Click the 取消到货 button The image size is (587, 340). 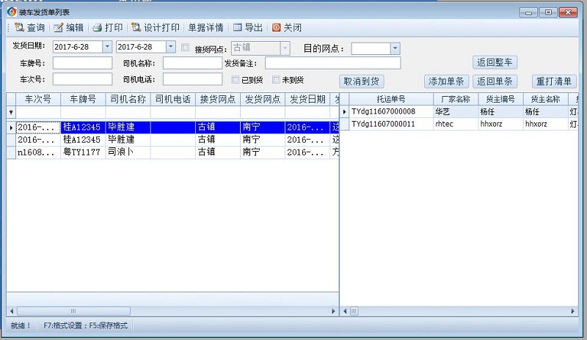pyautogui.click(x=361, y=81)
